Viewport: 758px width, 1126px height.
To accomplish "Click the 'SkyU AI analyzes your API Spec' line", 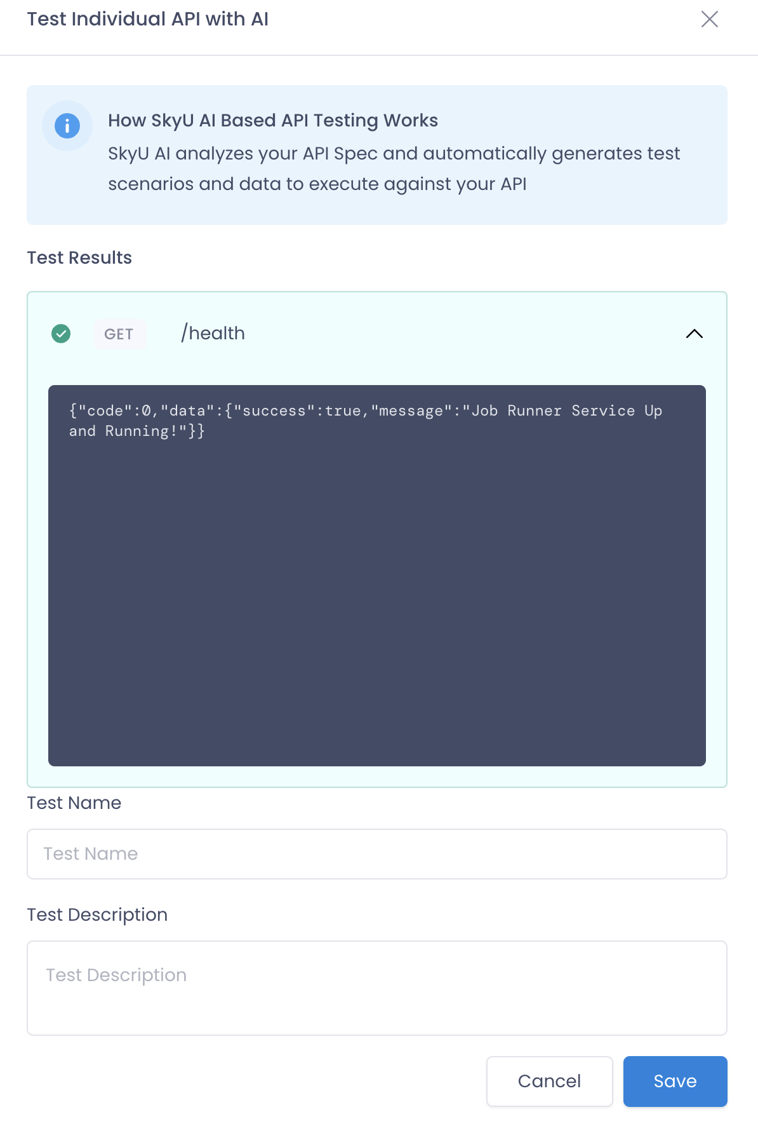I will point(394,153).
